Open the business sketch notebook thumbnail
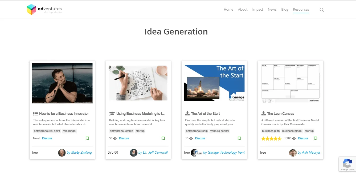 pyautogui.click(x=138, y=83)
